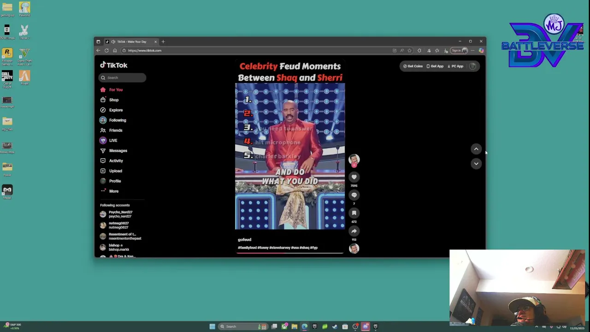Add page to browser favorites star
Viewport: 590px width, 332px height.
point(409,51)
